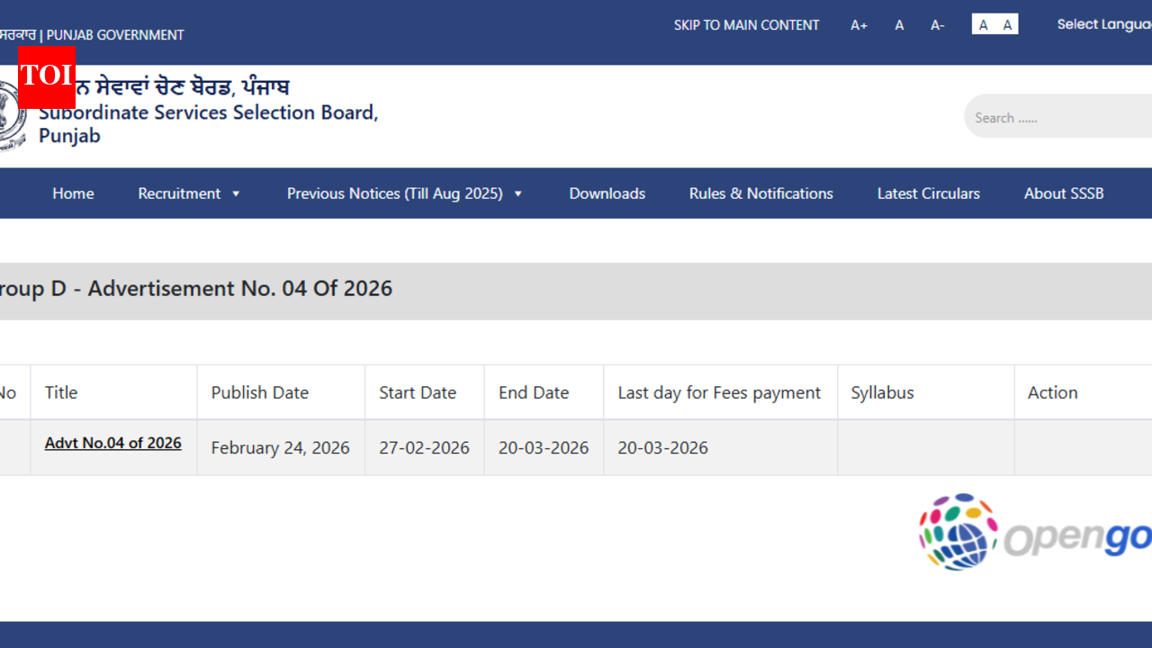1152x648 pixels.
Task: Open the About SSSB page
Action: click(x=1064, y=193)
